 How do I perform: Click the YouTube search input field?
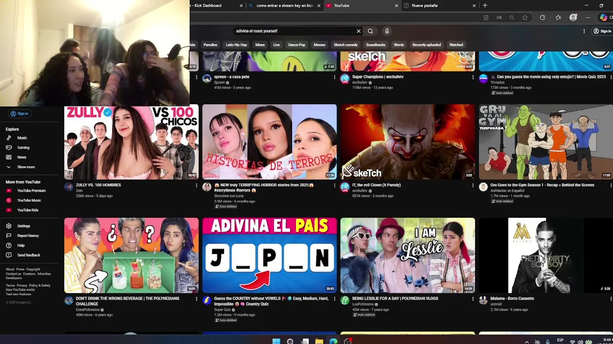[x=293, y=31]
